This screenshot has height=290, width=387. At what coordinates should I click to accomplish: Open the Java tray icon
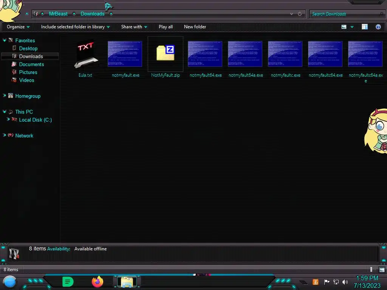click(x=316, y=282)
